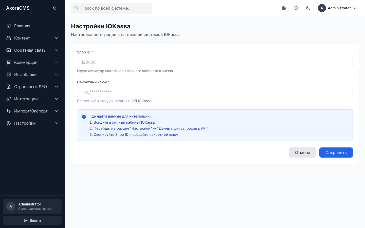Click the Administrator avatar in the sidebar footer
Image resolution: width=365 pixels, height=228 pixels.
11,206
